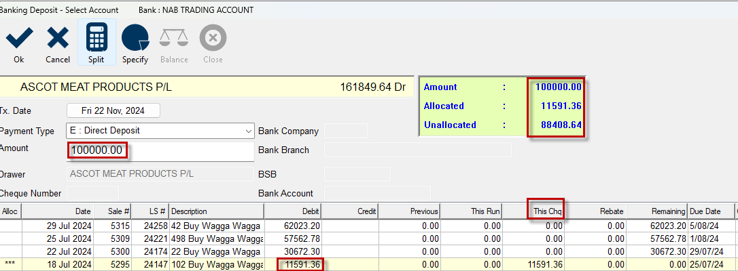
Task: Click the Amount input field
Action: click(x=160, y=152)
